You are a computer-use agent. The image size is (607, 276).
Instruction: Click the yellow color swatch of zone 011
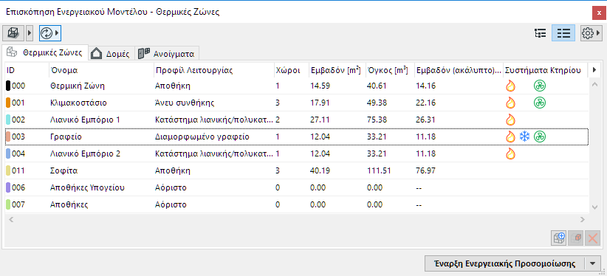click(x=8, y=170)
